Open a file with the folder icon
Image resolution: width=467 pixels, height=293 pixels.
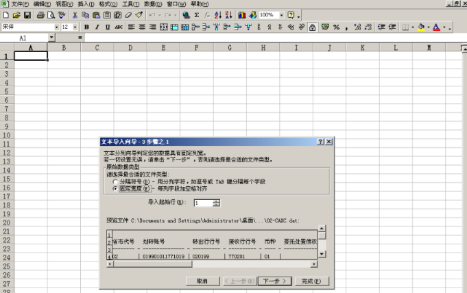[x=16, y=15]
